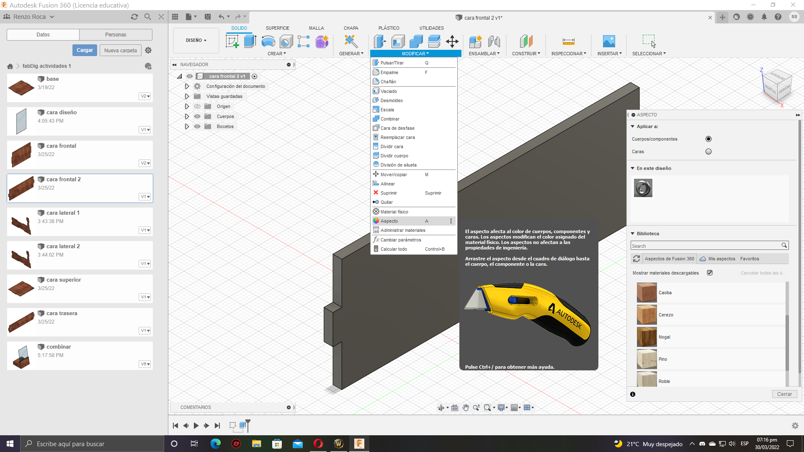The height and width of the screenshot is (452, 804).
Task: Click the Measure tool under Inspeccionar
Action: [568, 41]
